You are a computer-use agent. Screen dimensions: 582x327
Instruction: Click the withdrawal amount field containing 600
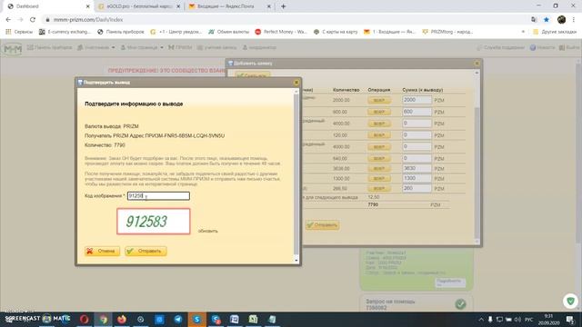416,112
